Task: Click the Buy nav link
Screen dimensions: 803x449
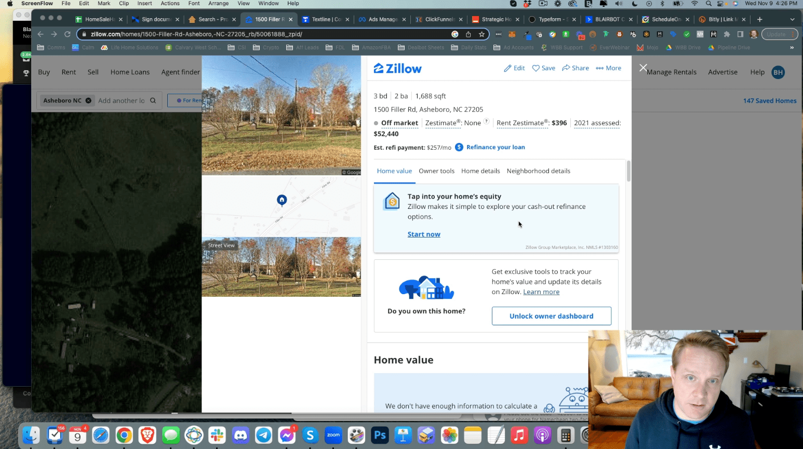Action: tap(44, 72)
